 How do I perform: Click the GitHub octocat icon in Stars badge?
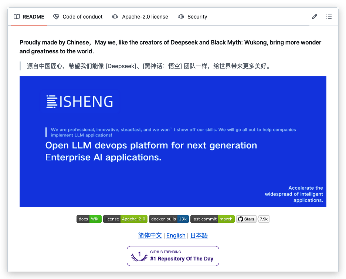point(241,219)
